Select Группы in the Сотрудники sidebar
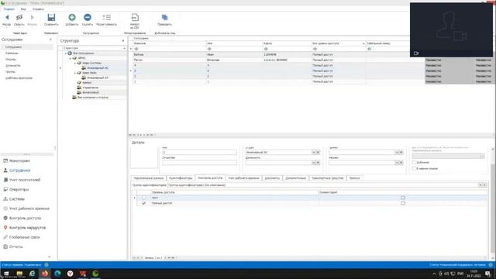496x279 pixels. [x=10, y=72]
